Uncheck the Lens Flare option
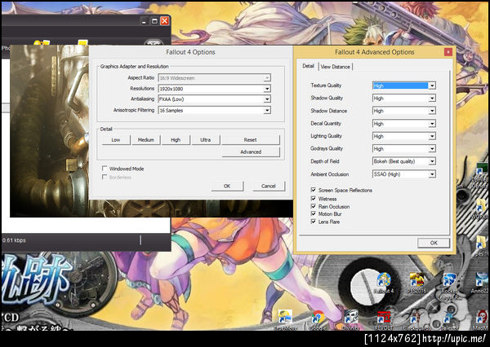This screenshot has height=347, width=490. point(313,222)
